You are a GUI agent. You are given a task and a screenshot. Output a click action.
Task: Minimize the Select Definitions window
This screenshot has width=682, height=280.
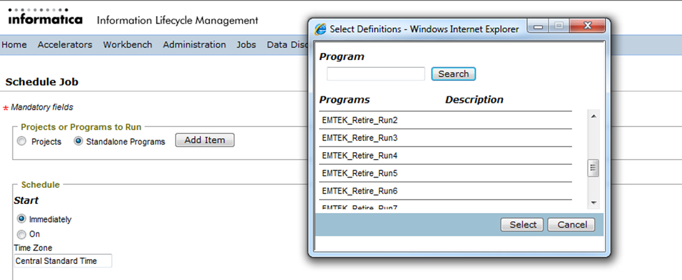point(540,28)
